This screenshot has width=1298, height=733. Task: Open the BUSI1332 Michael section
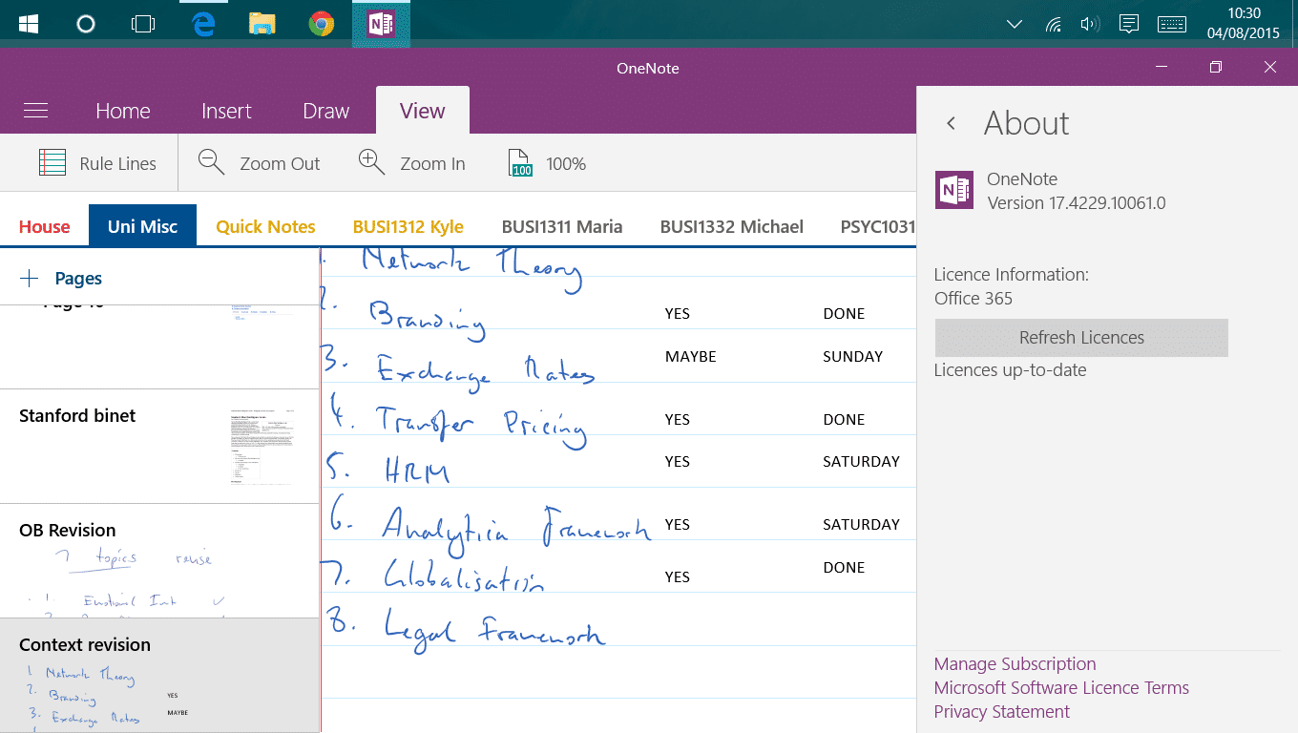point(732,226)
